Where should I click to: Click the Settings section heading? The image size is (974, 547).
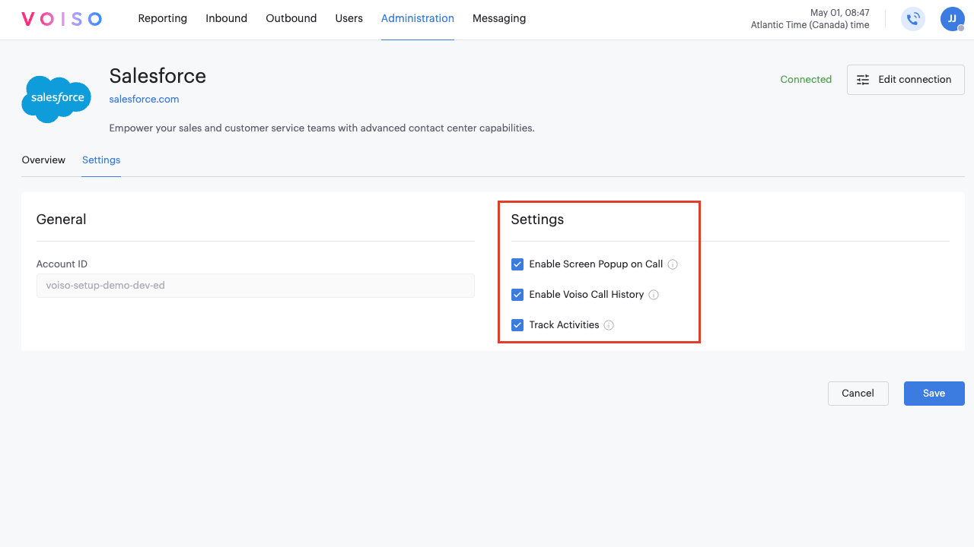point(537,220)
